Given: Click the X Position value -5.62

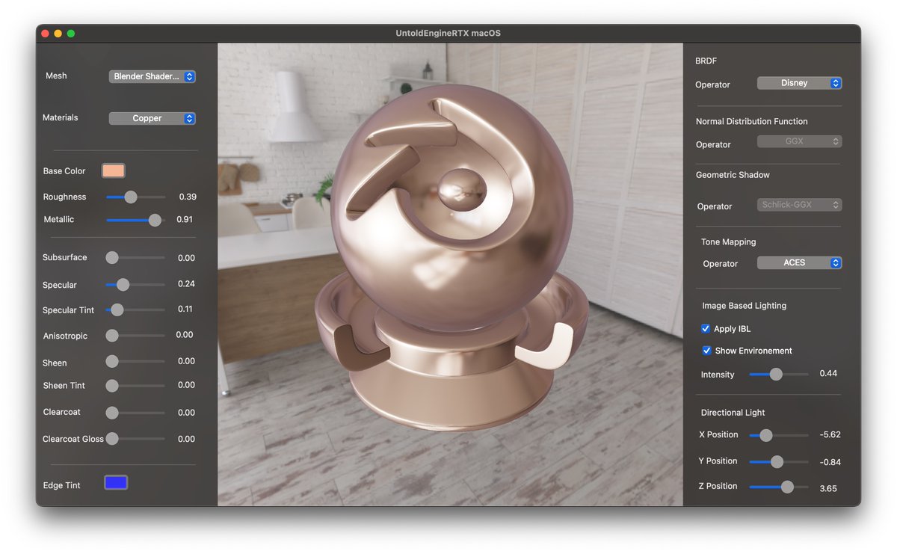Looking at the screenshot, I should (x=830, y=434).
